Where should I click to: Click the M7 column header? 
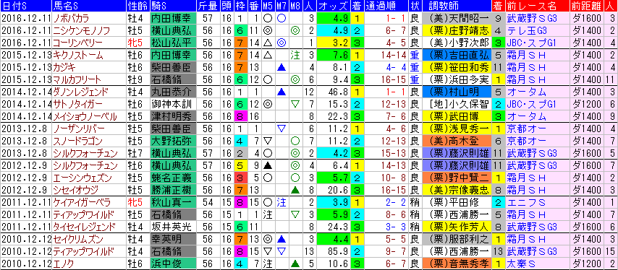[x=281, y=6]
